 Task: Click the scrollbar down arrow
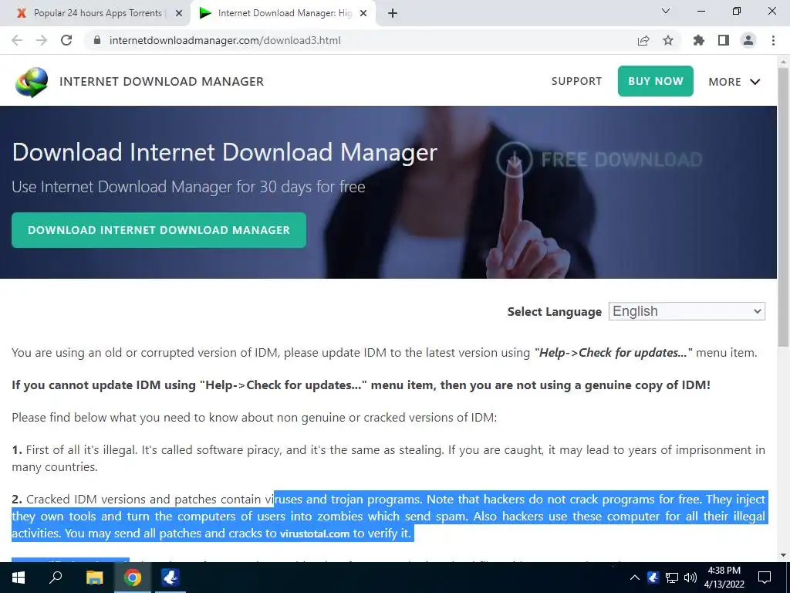pyautogui.click(x=783, y=554)
